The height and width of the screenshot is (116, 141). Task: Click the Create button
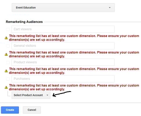(x=10, y=110)
